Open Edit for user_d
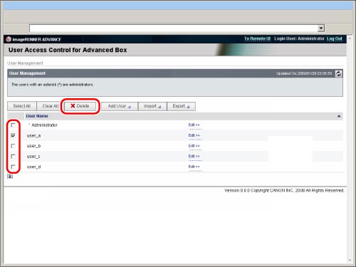The width and height of the screenshot is (356, 267). [194, 167]
